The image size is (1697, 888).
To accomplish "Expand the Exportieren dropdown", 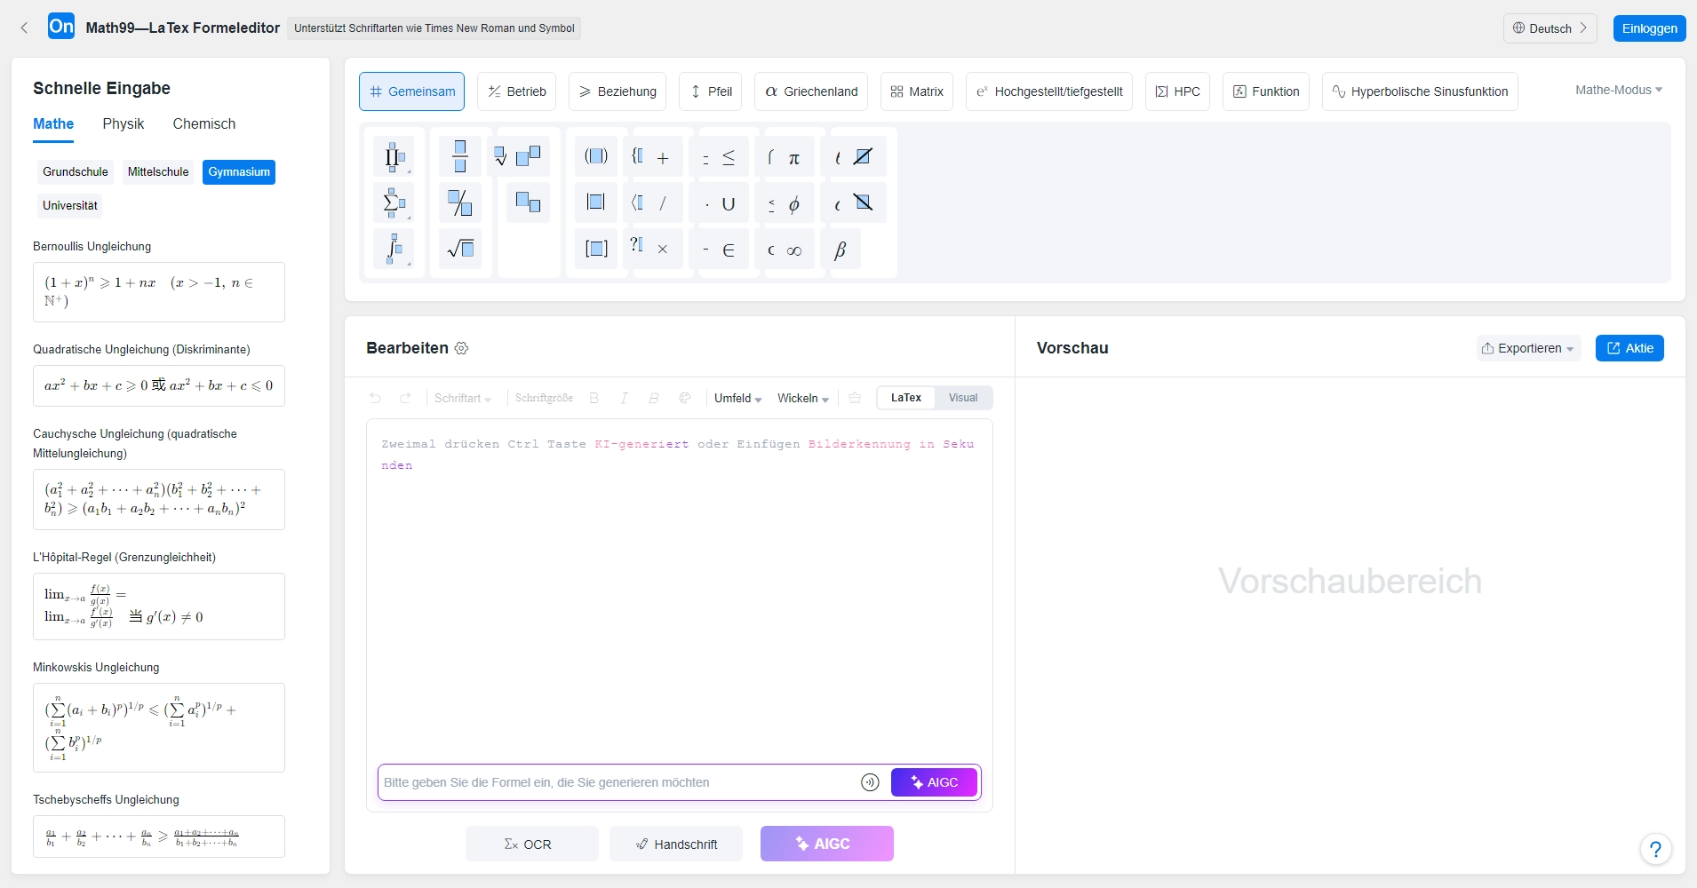I will click(x=1529, y=348).
